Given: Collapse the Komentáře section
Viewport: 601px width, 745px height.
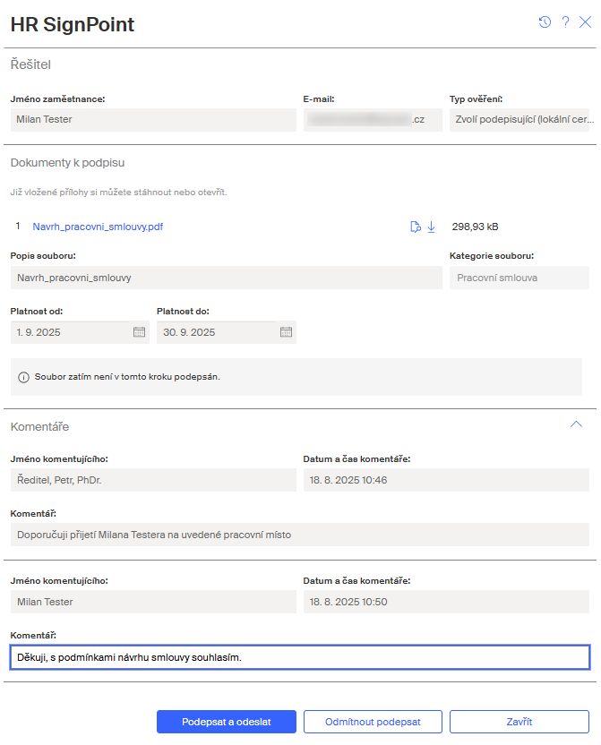Looking at the screenshot, I should (576, 424).
